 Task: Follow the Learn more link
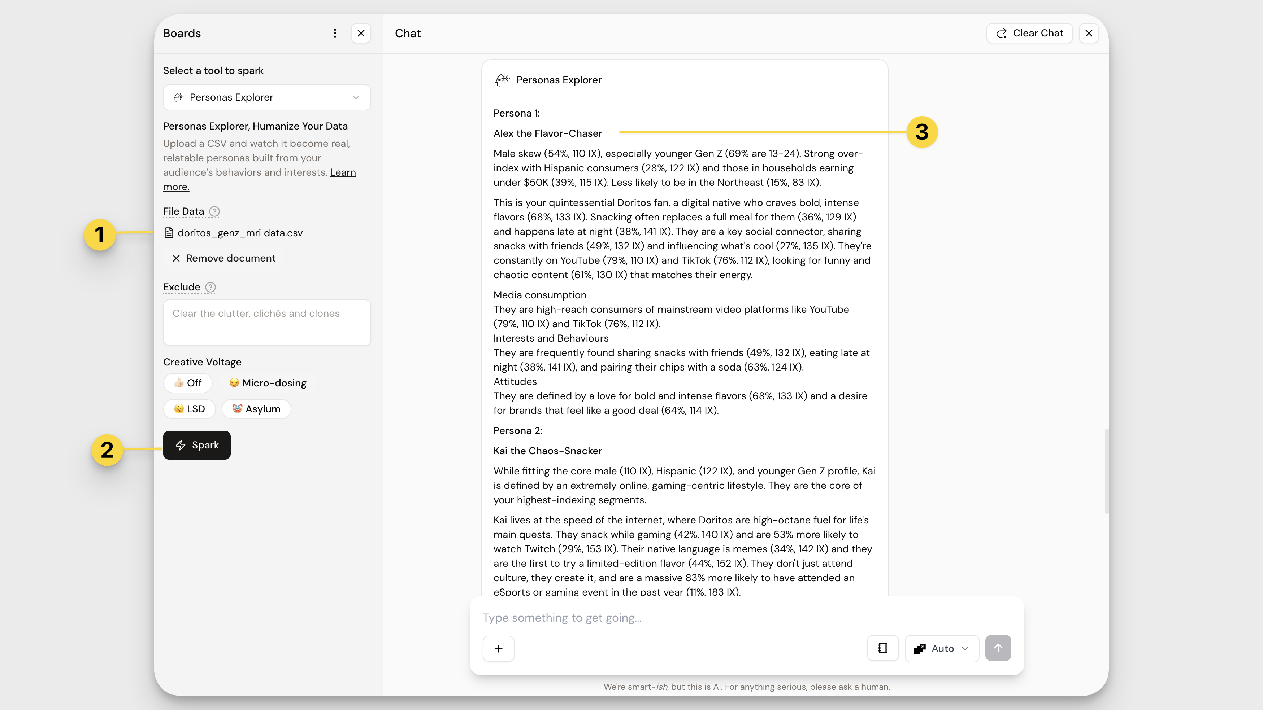(343, 172)
